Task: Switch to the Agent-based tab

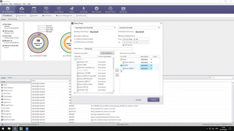Action: [x=21, y=16]
